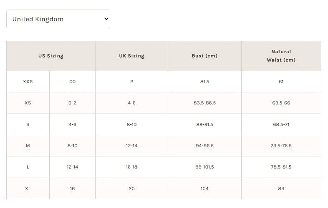Viewport: 328px width, 208px height.
Task: Select the XS size cell
Action: pyautogui.click(x=28, y=103)
